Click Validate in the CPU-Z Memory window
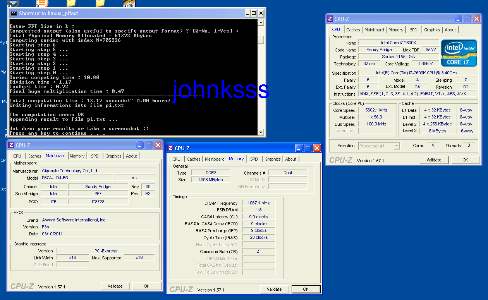This screenshot has width=488, height=300. click(x=274, y=289)
